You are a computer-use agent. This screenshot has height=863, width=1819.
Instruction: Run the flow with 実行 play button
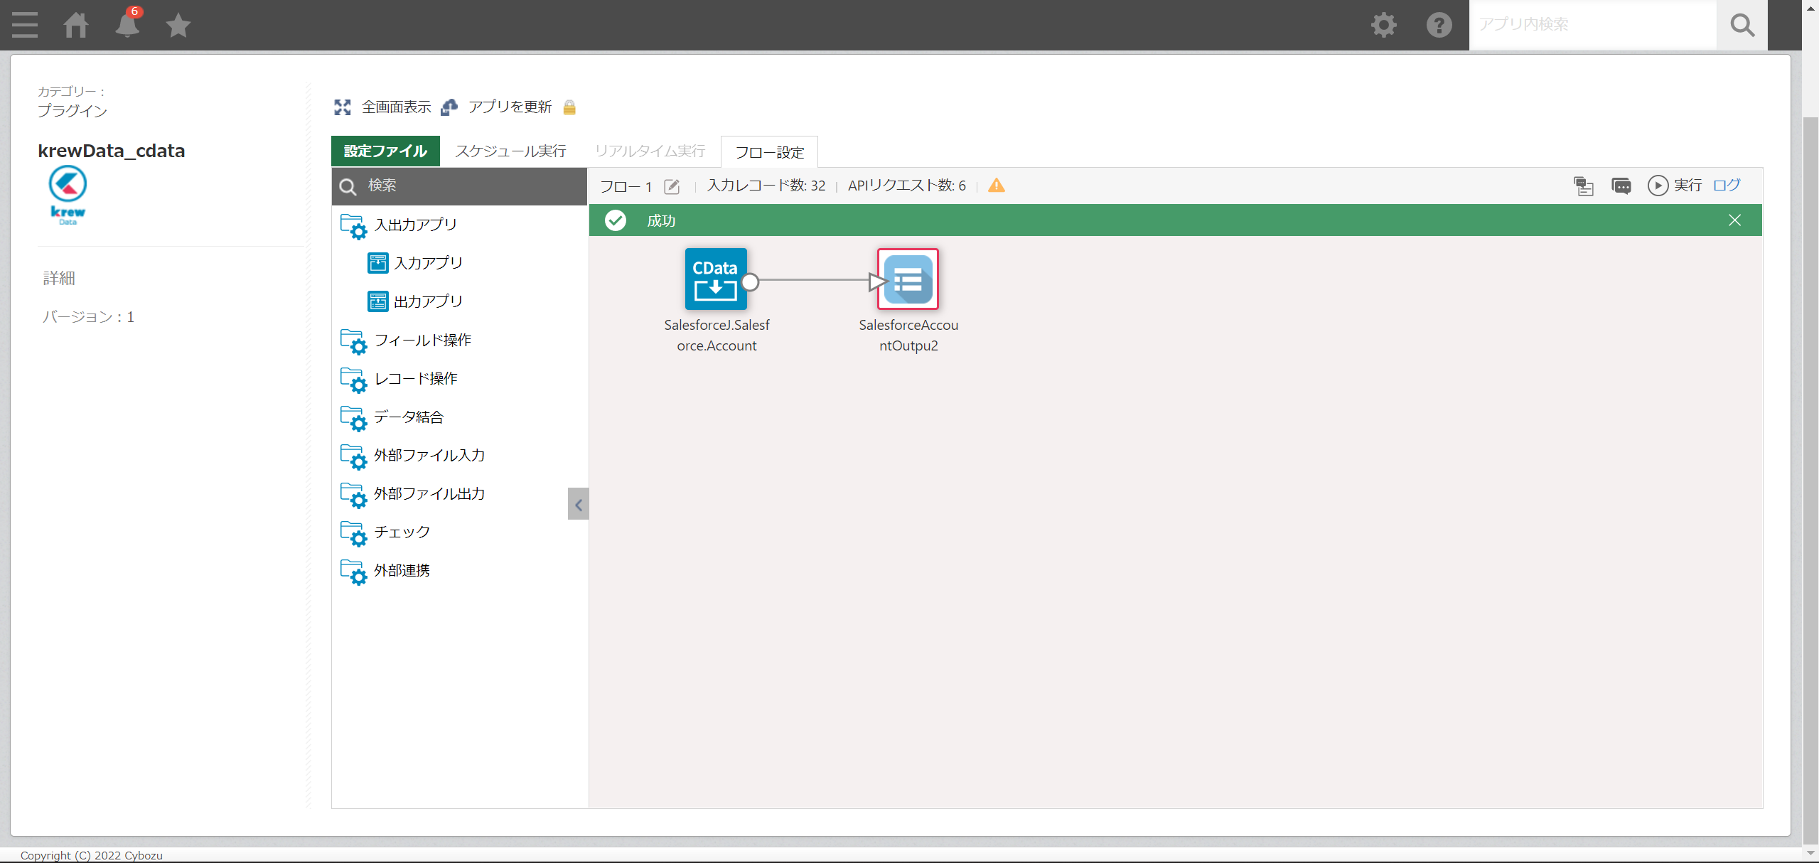tap(1674, 186)
